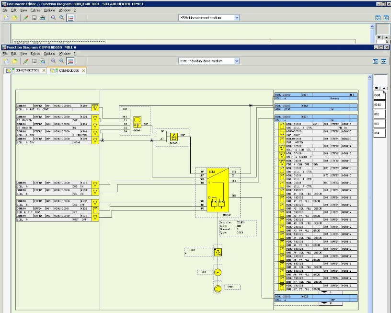Close the 03NM10D050 tab
Screen dimensions: 391x313
(x=83, y=70)
